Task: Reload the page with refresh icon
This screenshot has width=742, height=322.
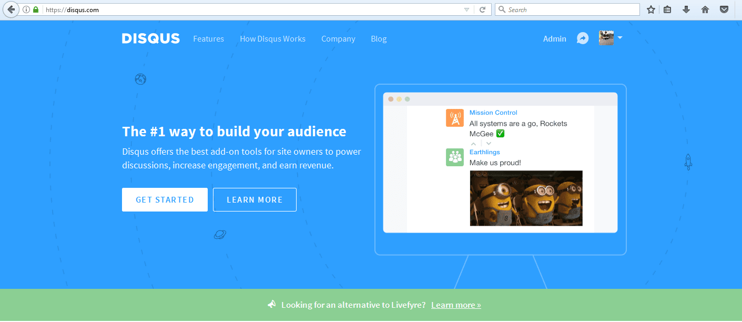Action: [x=482, y=9]
